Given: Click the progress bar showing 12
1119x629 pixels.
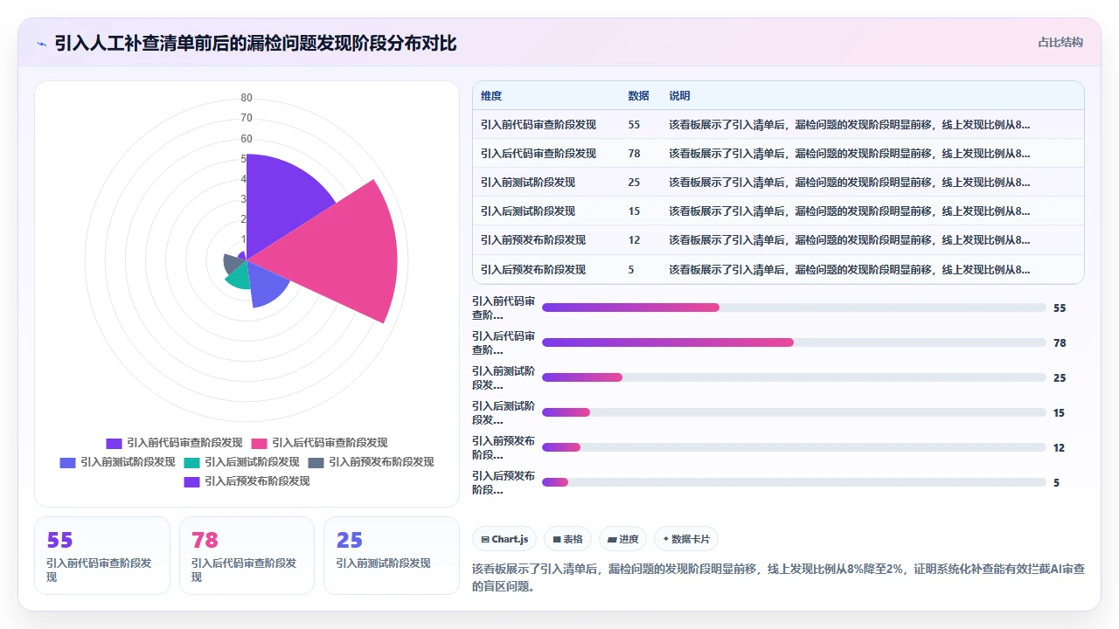Looking at the screenshot, I should tap(794, 447).
